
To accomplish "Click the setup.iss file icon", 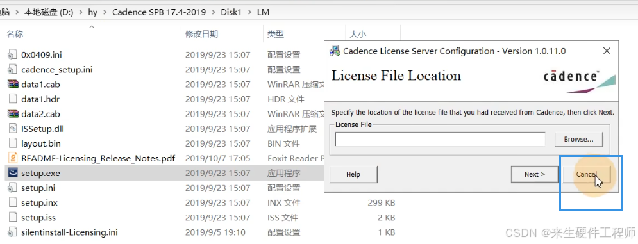I will 13,218.
